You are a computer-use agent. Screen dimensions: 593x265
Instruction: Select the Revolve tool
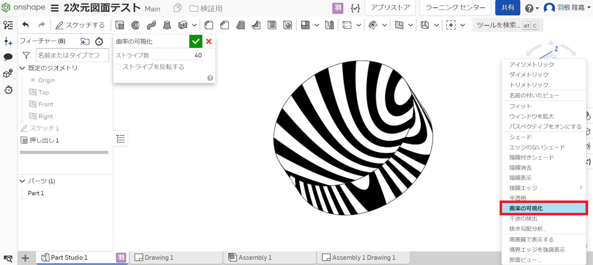pos(135,25)
